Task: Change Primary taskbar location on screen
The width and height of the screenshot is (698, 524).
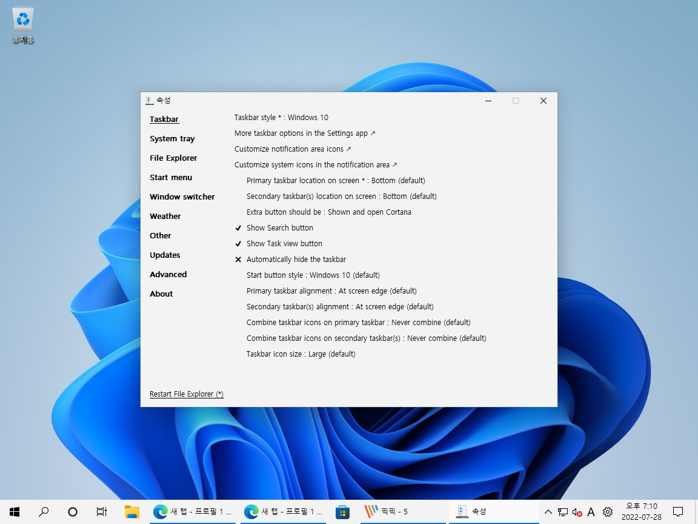Action: 336,181
